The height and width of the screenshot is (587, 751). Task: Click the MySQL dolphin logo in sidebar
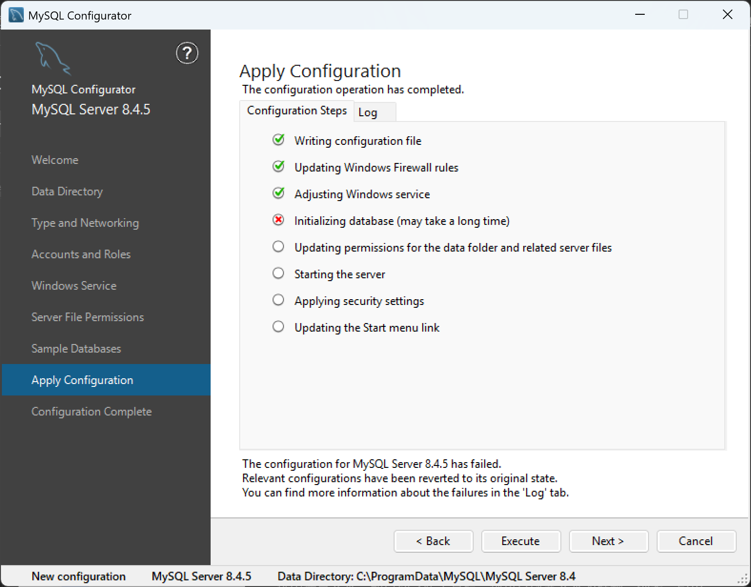[52, 58]
